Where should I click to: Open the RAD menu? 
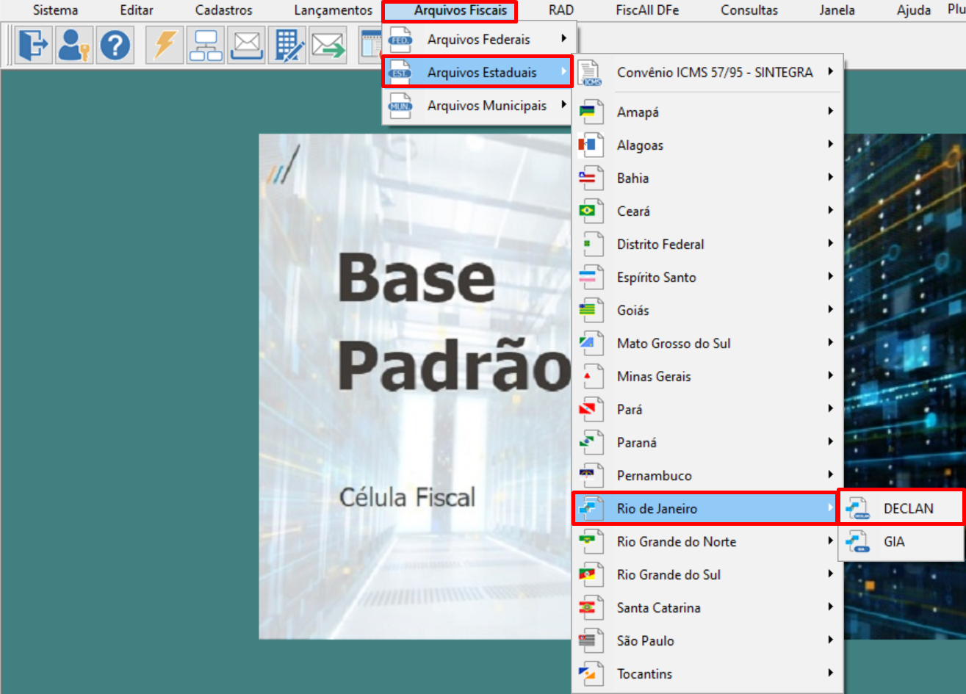tap(561, 10)
